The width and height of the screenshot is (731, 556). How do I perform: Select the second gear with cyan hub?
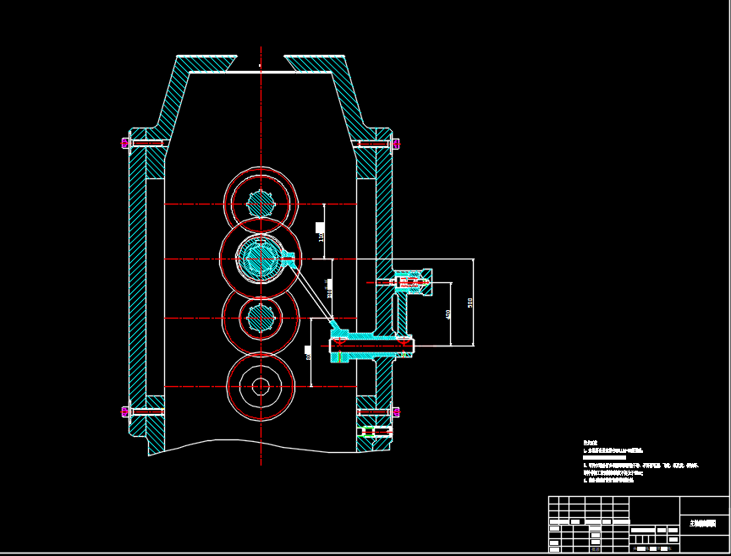(x=261, y=259)
